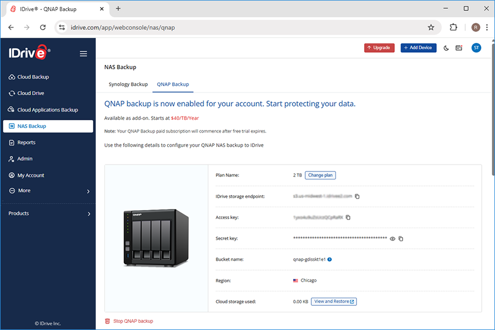Select NAS Backup in the sidebar
This screenshot has width=495, height=330.
pos(48,126)
